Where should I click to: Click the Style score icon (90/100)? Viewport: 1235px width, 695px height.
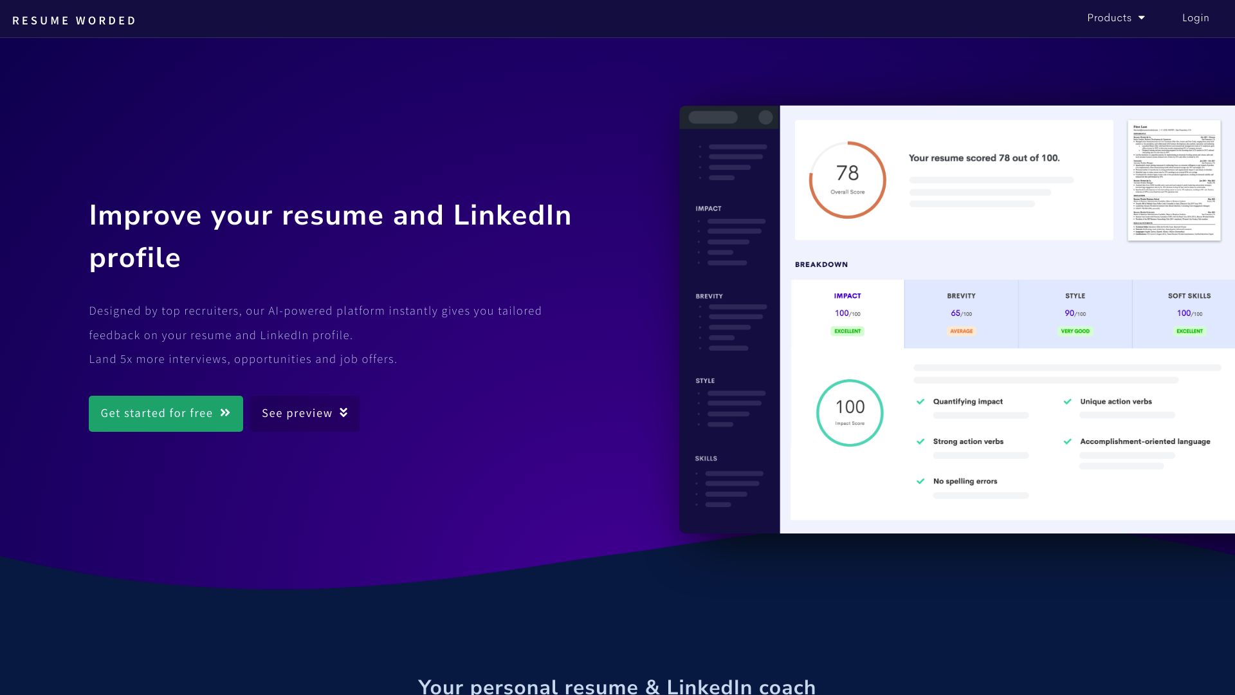coord(1075,313)
